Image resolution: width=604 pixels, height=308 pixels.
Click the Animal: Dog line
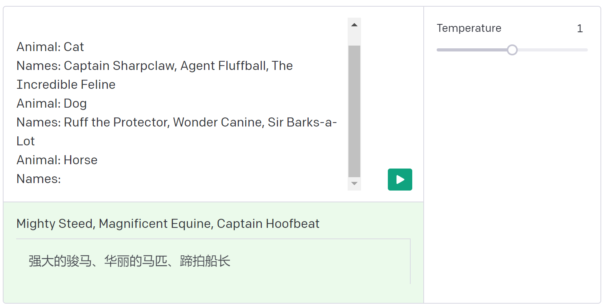tap(52, 104)
